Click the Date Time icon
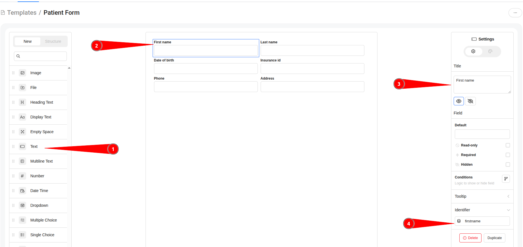This screenshot has height=247, width=523. pos(22,191)
